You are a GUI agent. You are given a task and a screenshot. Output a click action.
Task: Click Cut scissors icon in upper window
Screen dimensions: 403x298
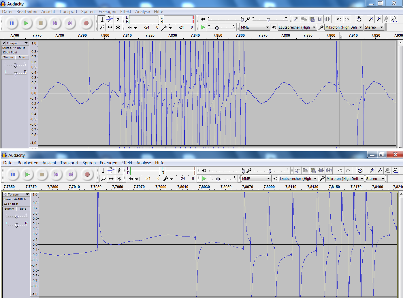296,19
